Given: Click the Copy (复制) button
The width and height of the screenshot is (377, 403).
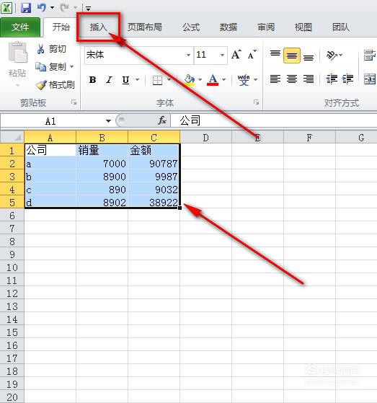Looking at the screenshot, I should [x=51, y=67].
